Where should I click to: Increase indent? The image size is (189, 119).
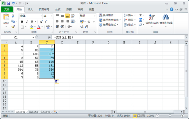[x=62, y=27]
